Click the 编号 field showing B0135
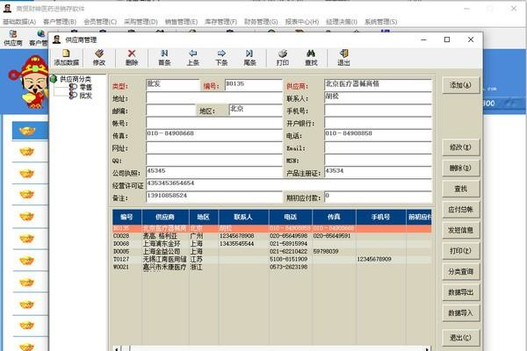The width and height of the screenshot is (527, 351). point(254,85)
